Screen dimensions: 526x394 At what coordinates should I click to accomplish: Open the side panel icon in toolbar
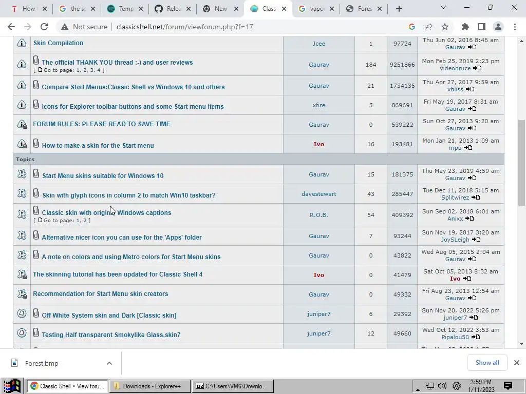pos(482,27)
